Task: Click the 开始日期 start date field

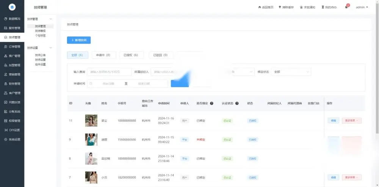Action: pos(108,83)
